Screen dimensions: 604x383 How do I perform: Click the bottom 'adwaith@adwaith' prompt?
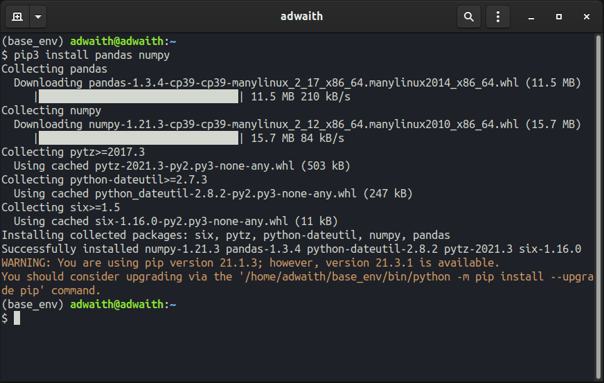(x=117, y=305)
